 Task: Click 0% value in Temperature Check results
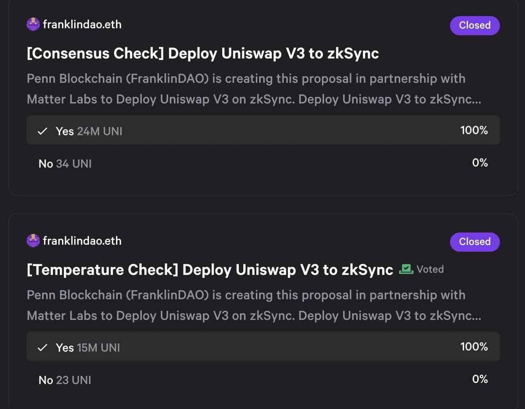coord(479,379)
